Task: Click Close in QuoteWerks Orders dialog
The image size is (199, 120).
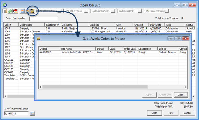Action: pos(181,95)
